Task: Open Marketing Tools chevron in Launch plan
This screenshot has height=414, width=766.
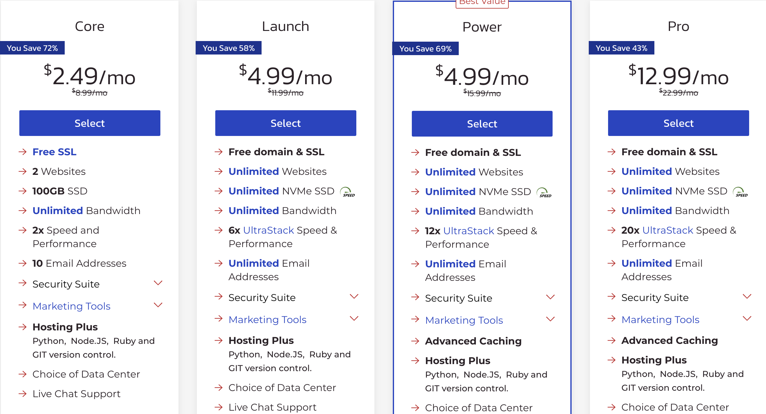Action: tap(354, 318)
